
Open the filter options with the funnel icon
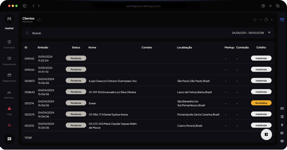pyautogui.click(x=269, y=33)
